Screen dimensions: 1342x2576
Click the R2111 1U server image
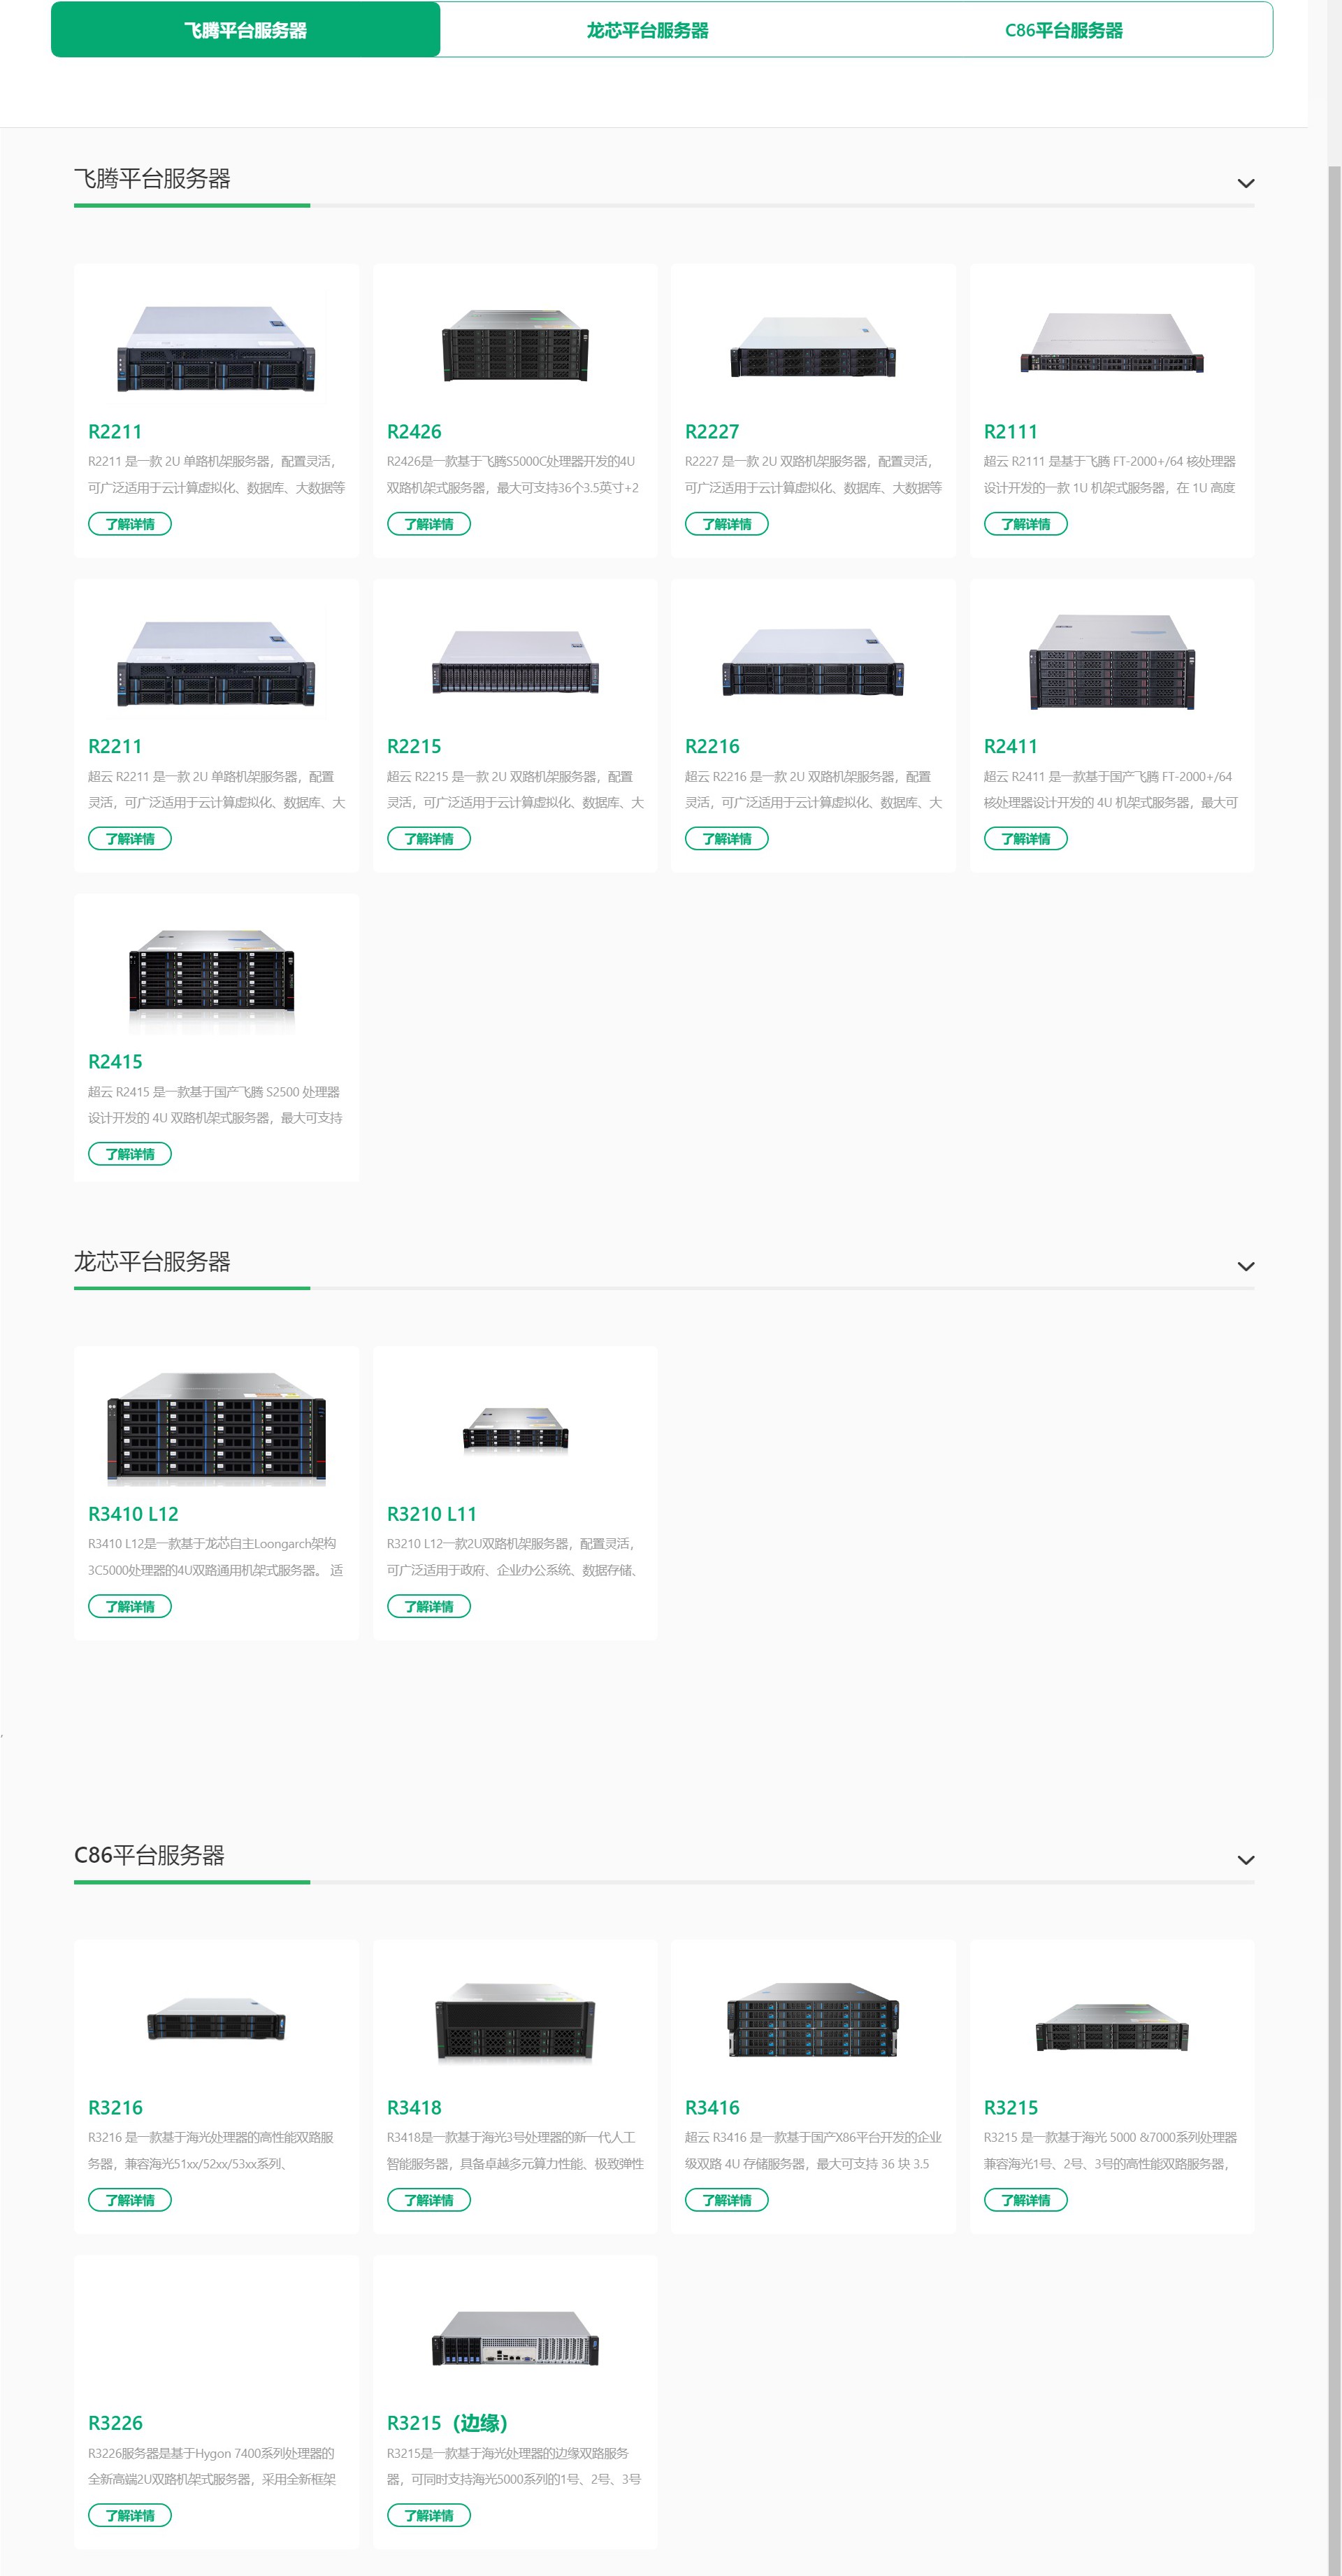pyautogui.click(x=1111, y=345)
